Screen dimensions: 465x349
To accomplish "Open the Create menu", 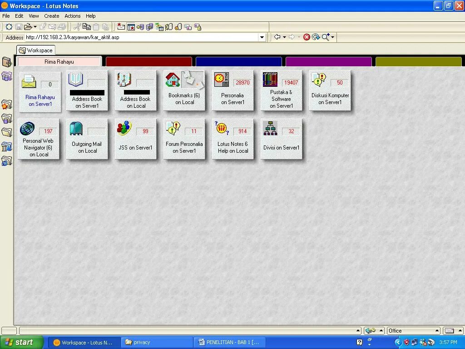I will click(51, 15).
